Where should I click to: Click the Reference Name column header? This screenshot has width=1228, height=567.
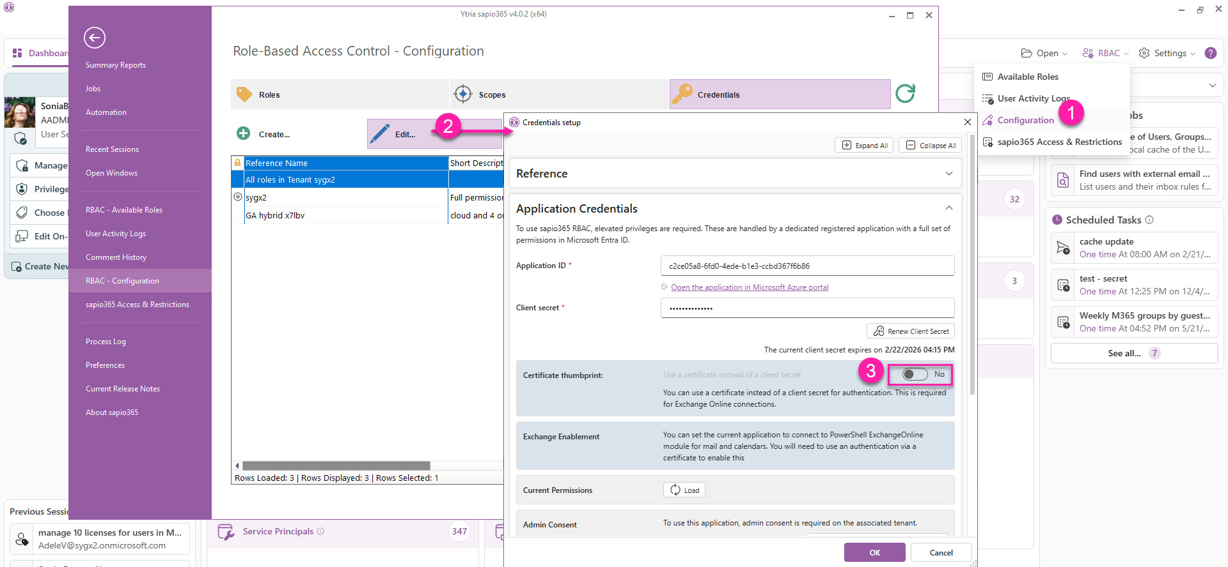[346, 163]
